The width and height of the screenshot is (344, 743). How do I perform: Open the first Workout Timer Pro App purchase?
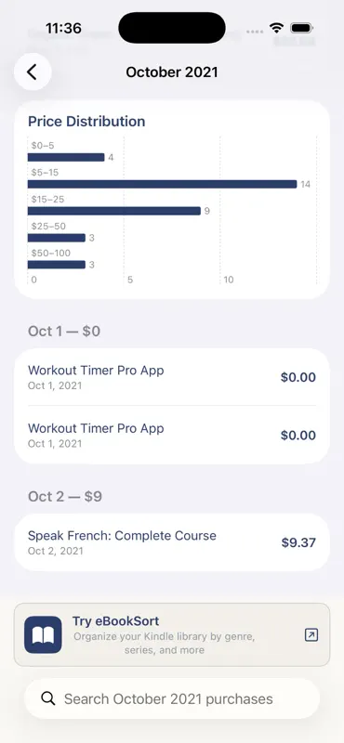172,377
